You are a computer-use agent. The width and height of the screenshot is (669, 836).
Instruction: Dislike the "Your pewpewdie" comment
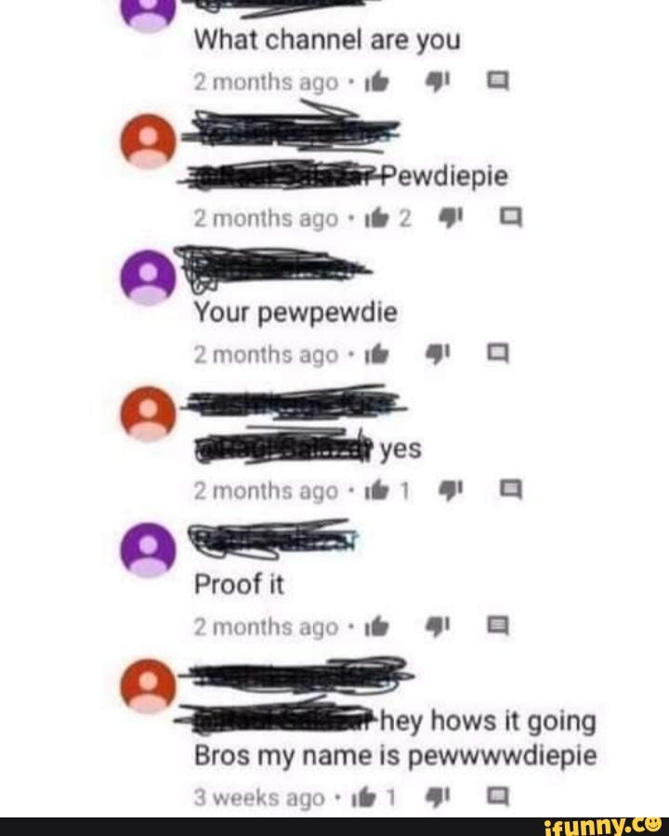[438, 354]
